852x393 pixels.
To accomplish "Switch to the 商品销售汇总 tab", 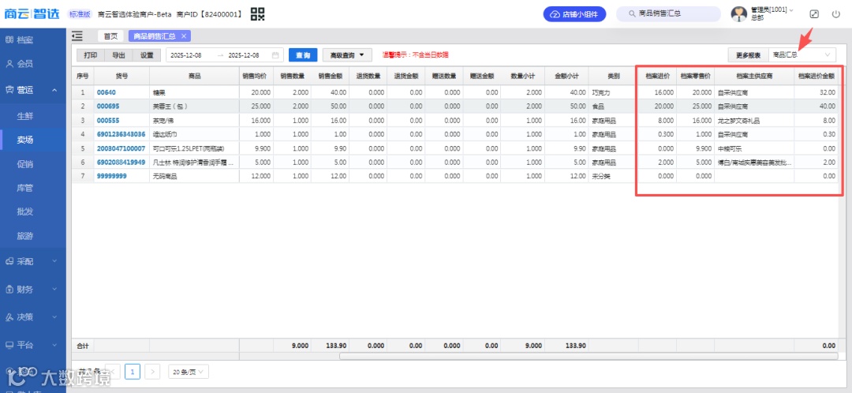I will (155, 36).
